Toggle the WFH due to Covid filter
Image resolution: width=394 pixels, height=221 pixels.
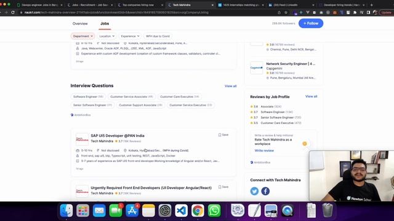(x=158, y=36)
